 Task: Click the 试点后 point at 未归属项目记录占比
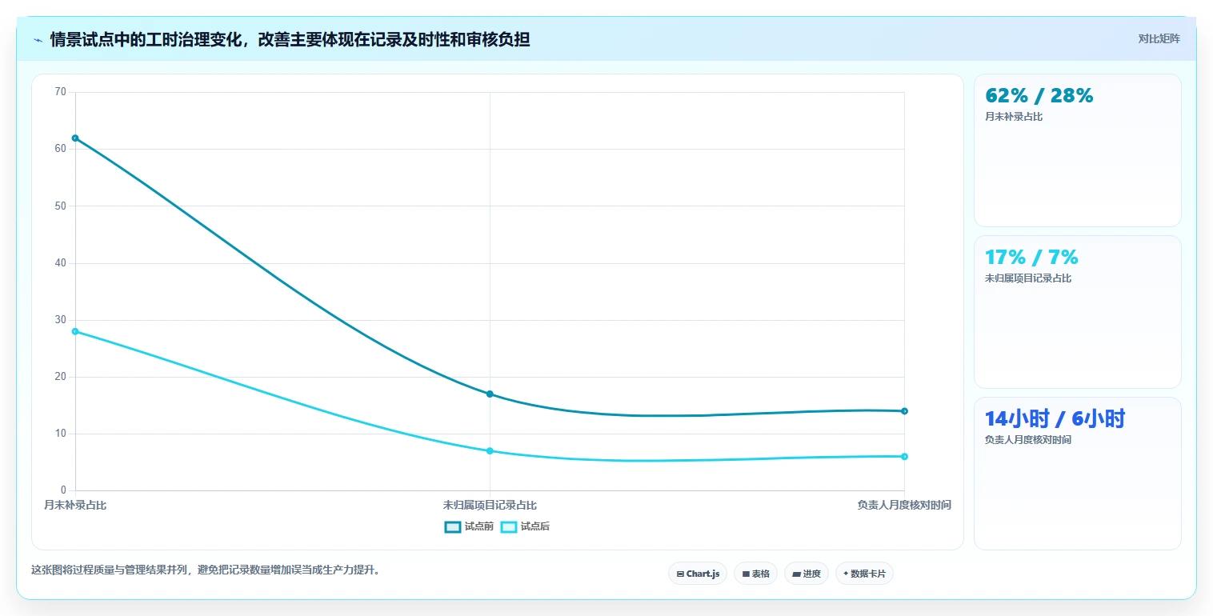[490, 451]
